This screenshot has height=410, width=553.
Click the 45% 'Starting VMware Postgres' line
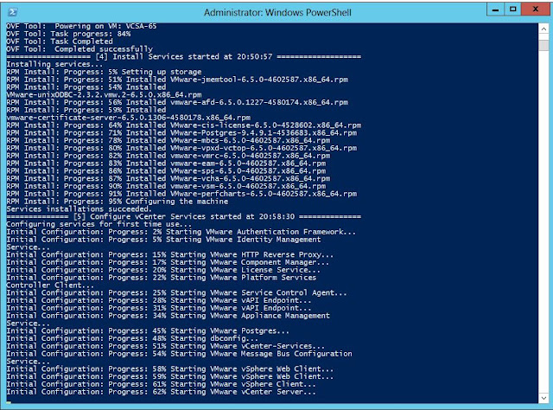click(148, 331)
